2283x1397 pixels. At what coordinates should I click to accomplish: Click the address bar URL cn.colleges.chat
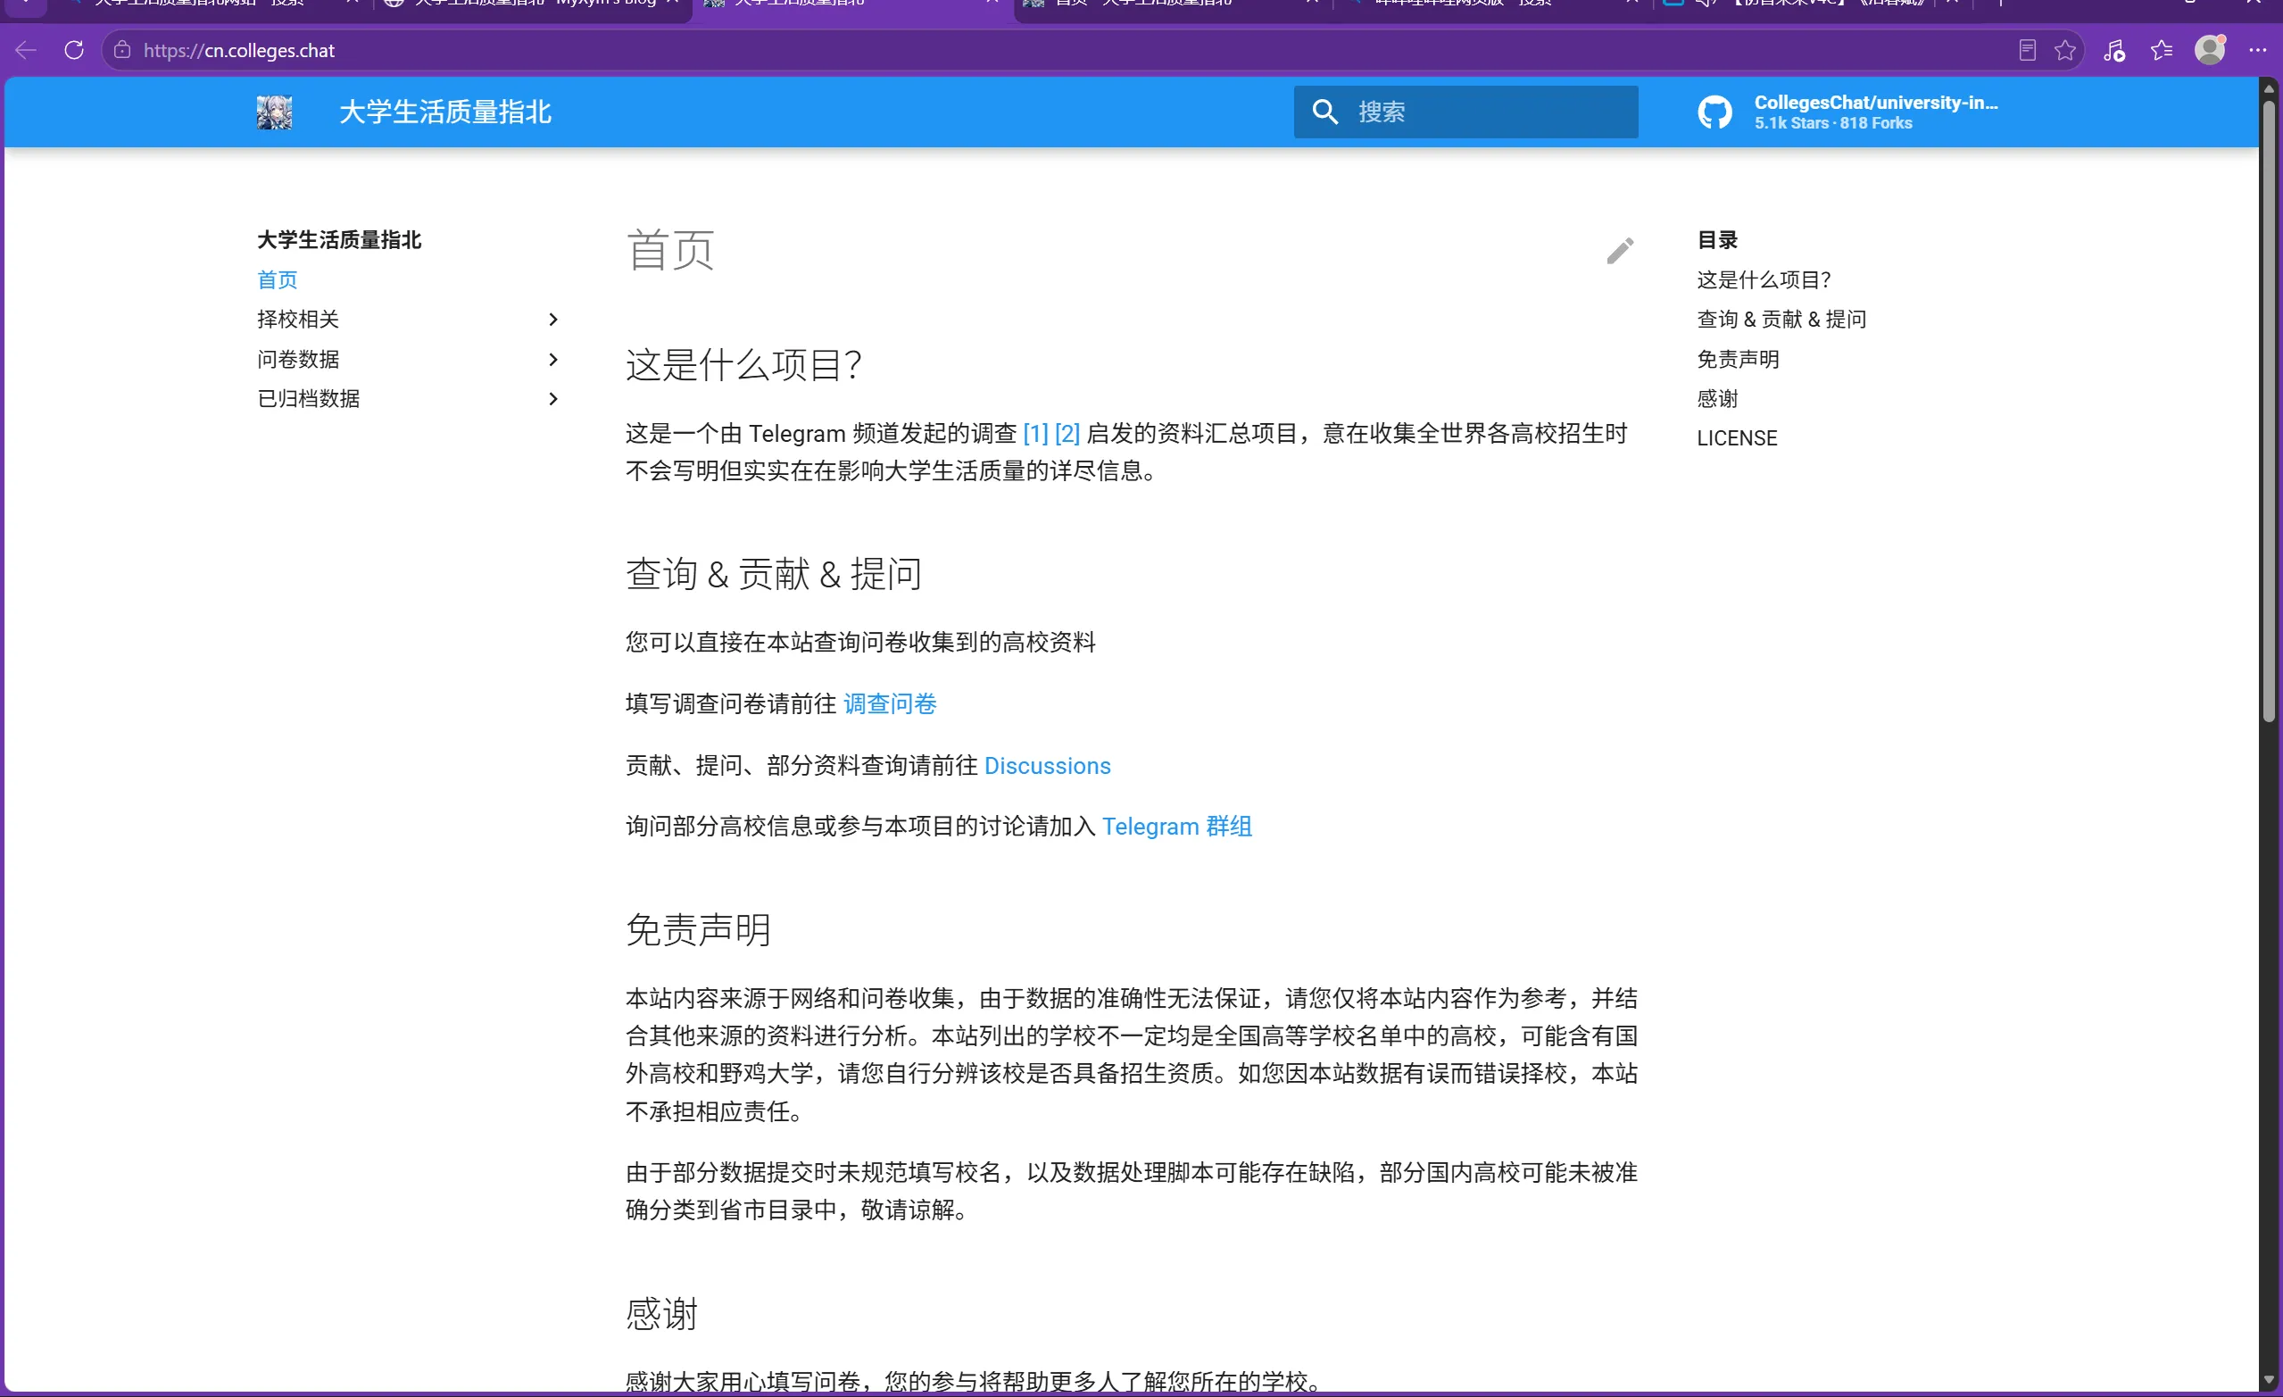(x=239, y=50)
